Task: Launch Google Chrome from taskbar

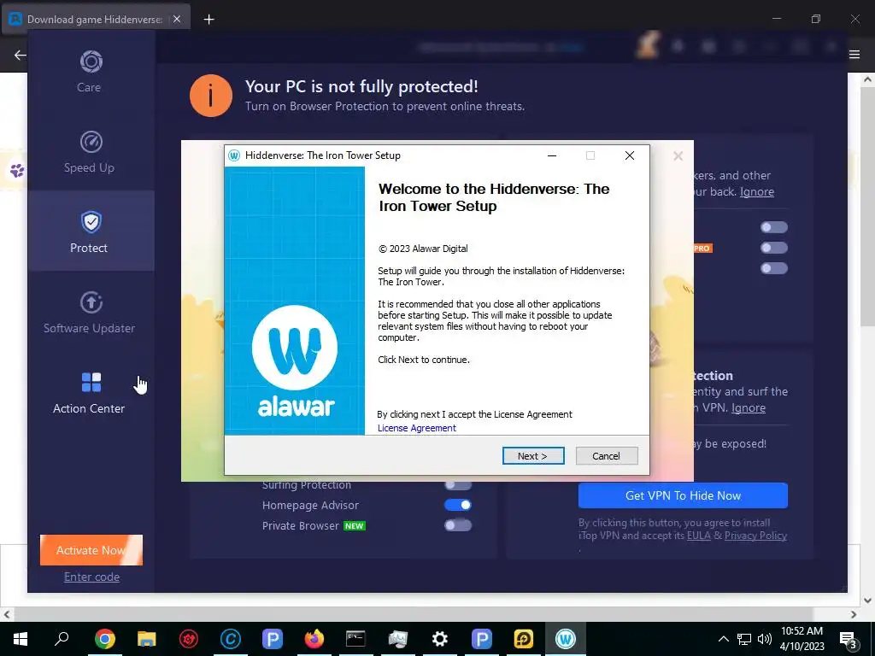Action: pos(105,639)
